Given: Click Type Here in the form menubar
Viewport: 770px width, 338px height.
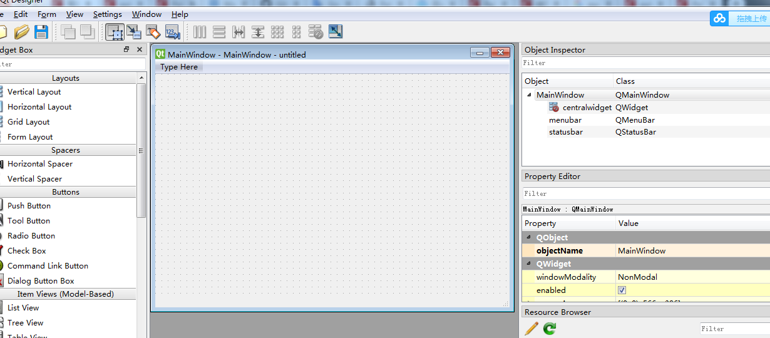Looking at the screenshot, I should [179, 67].
